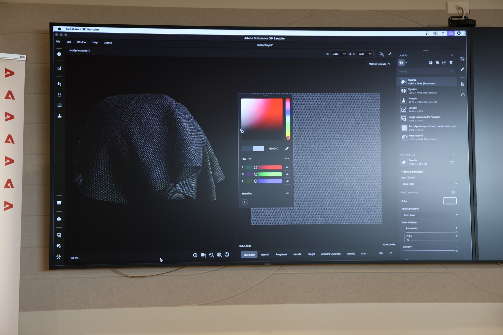
Task: Click the 3D view camera icon
Action: click(x=203, y=255)
